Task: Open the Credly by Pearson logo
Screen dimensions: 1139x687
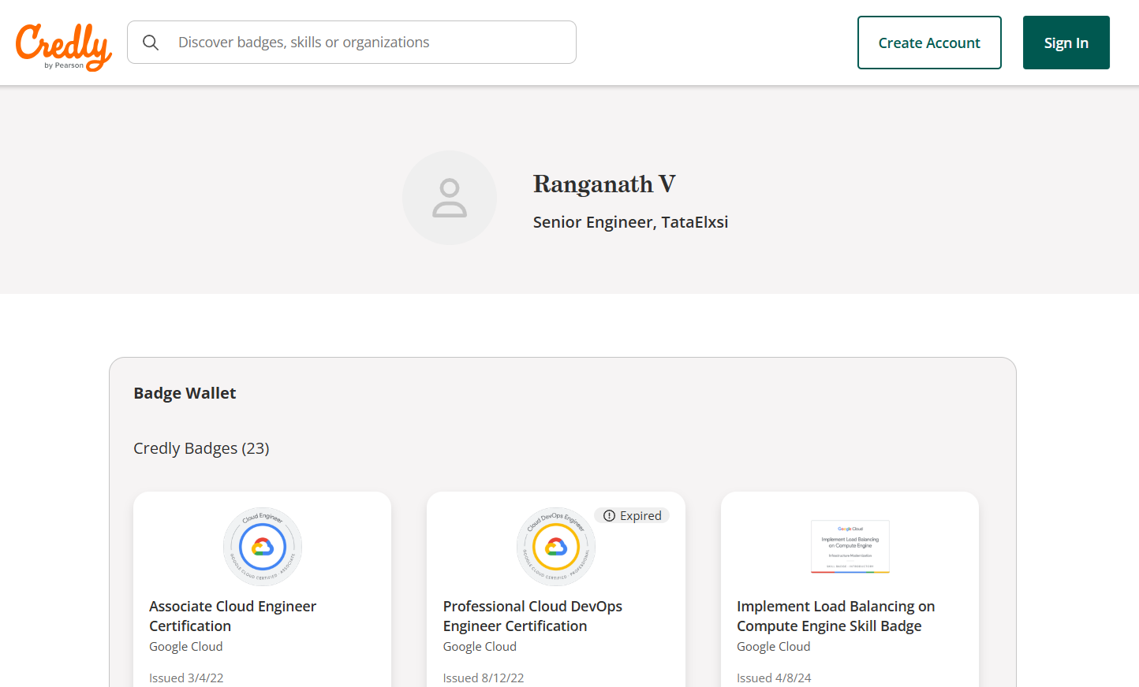Action: pos(64,46)
